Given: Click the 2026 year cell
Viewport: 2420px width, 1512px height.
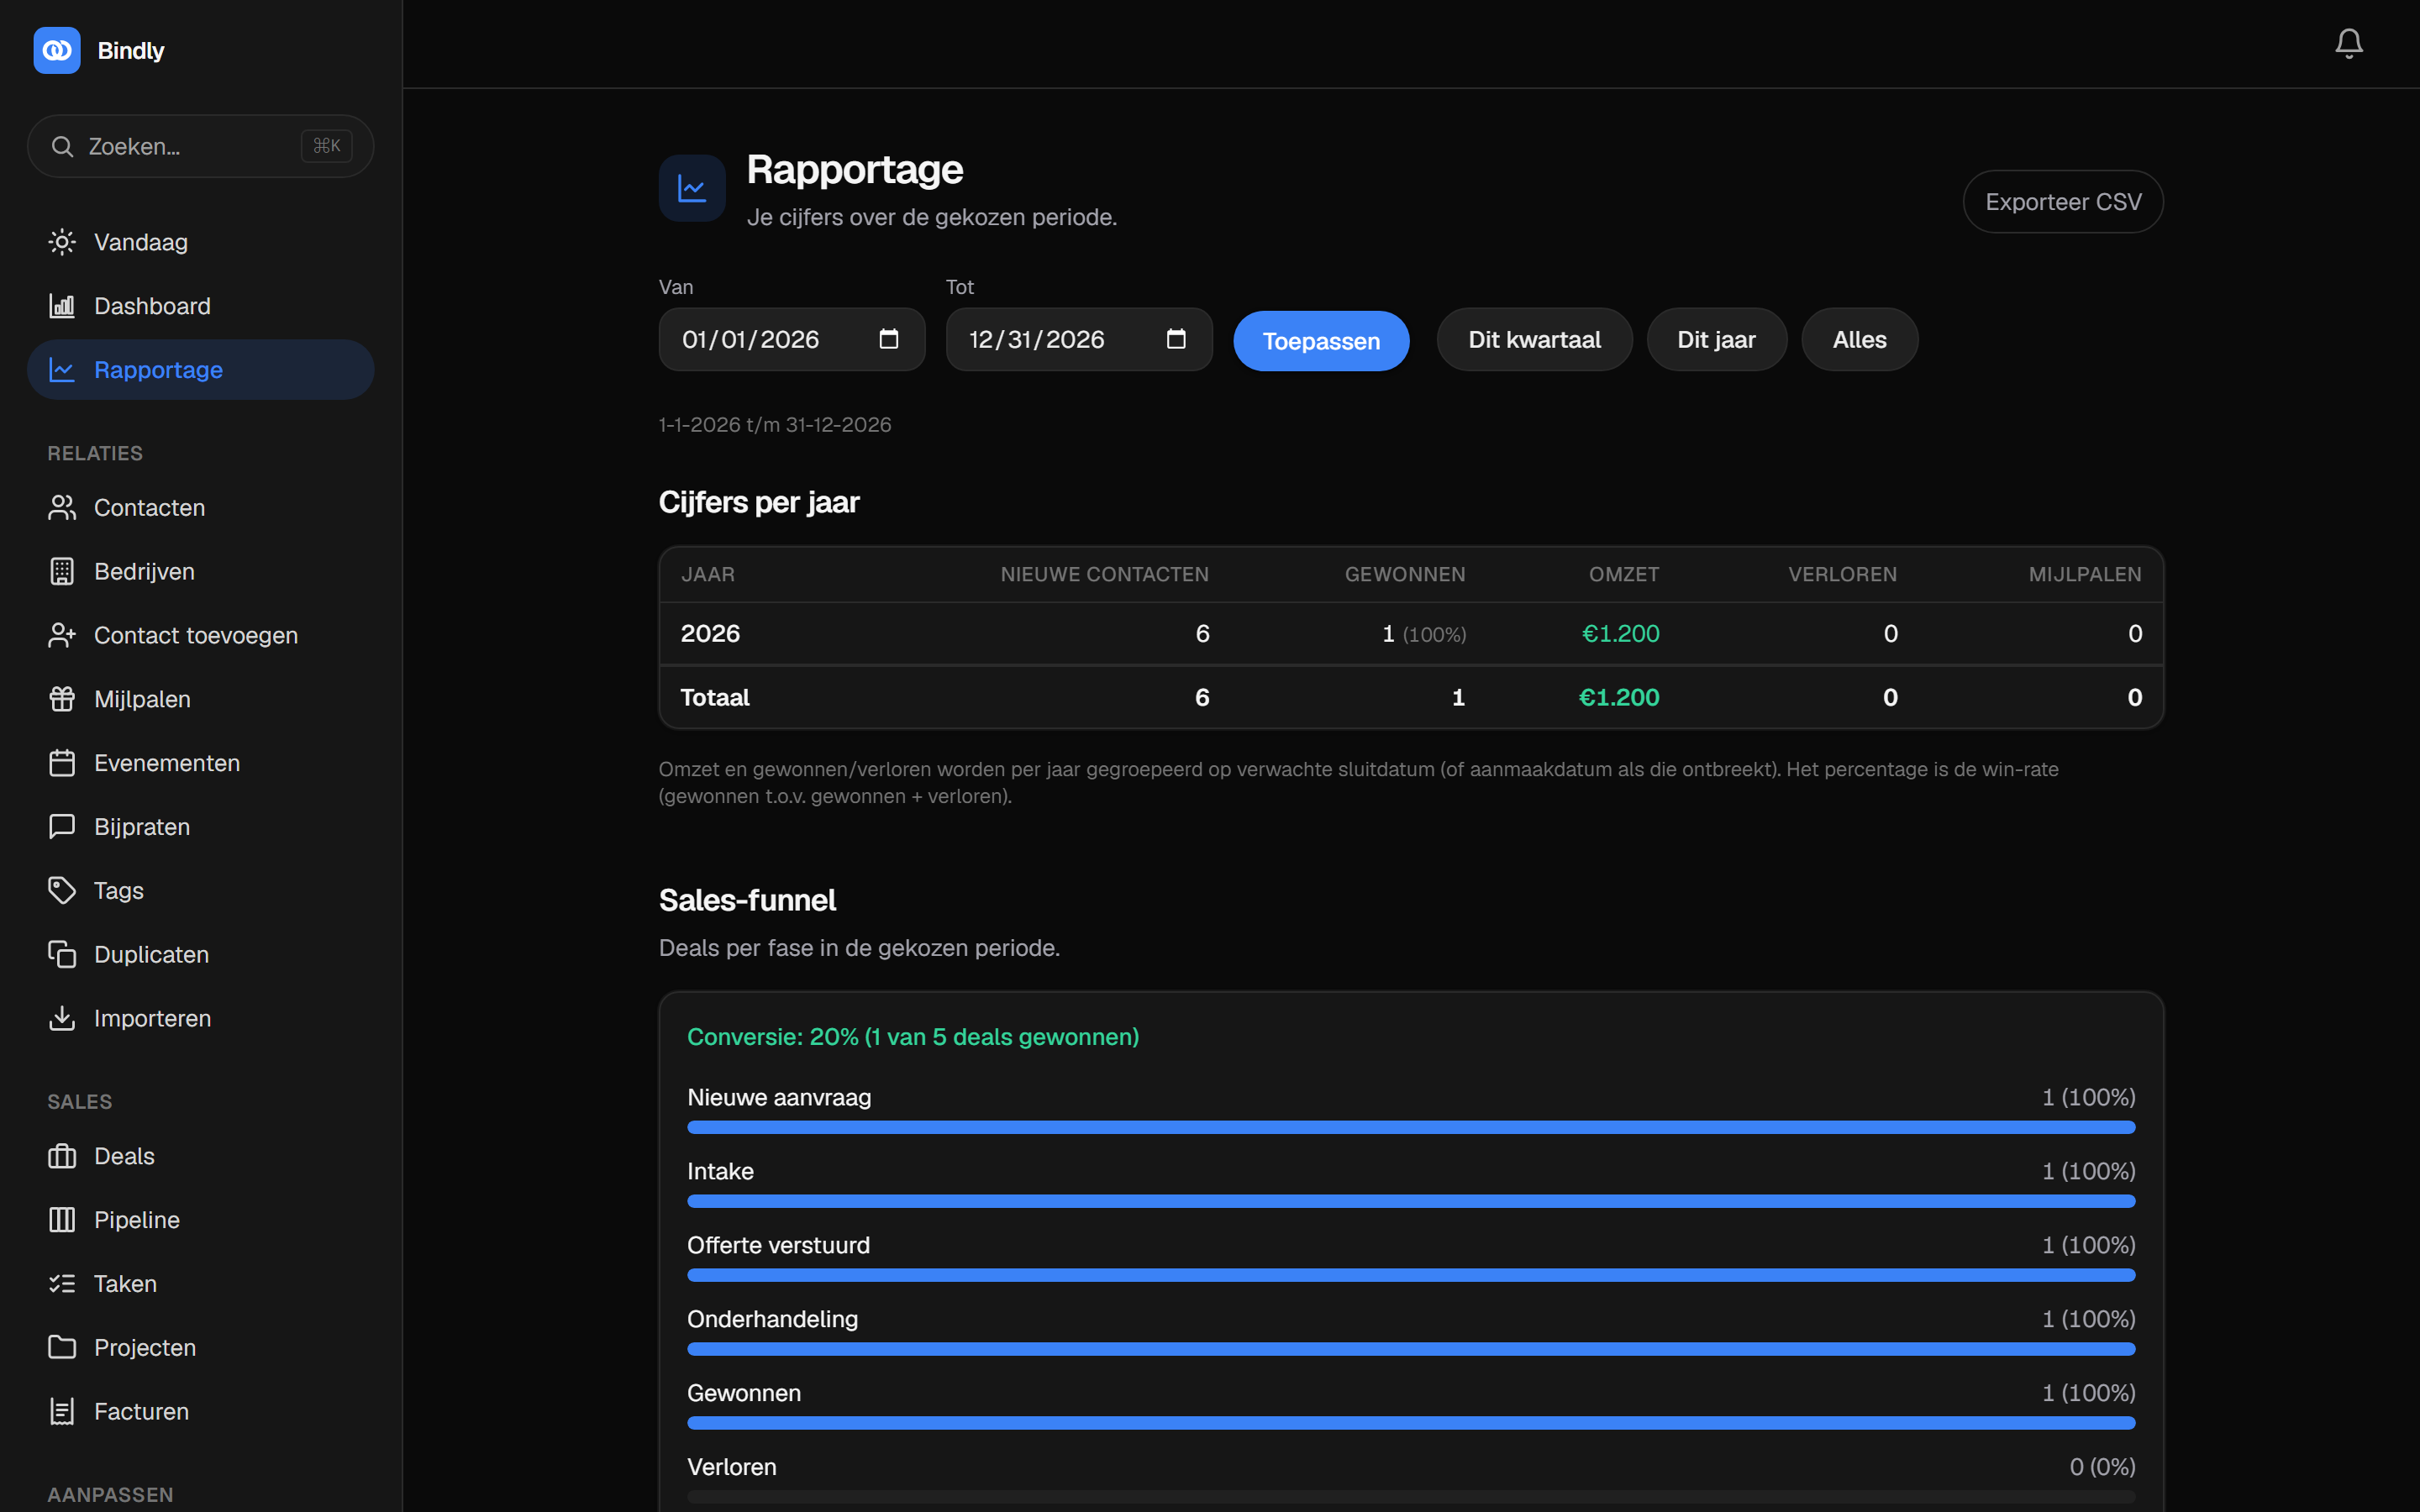Looking at the screenshot, I should 710,634.
